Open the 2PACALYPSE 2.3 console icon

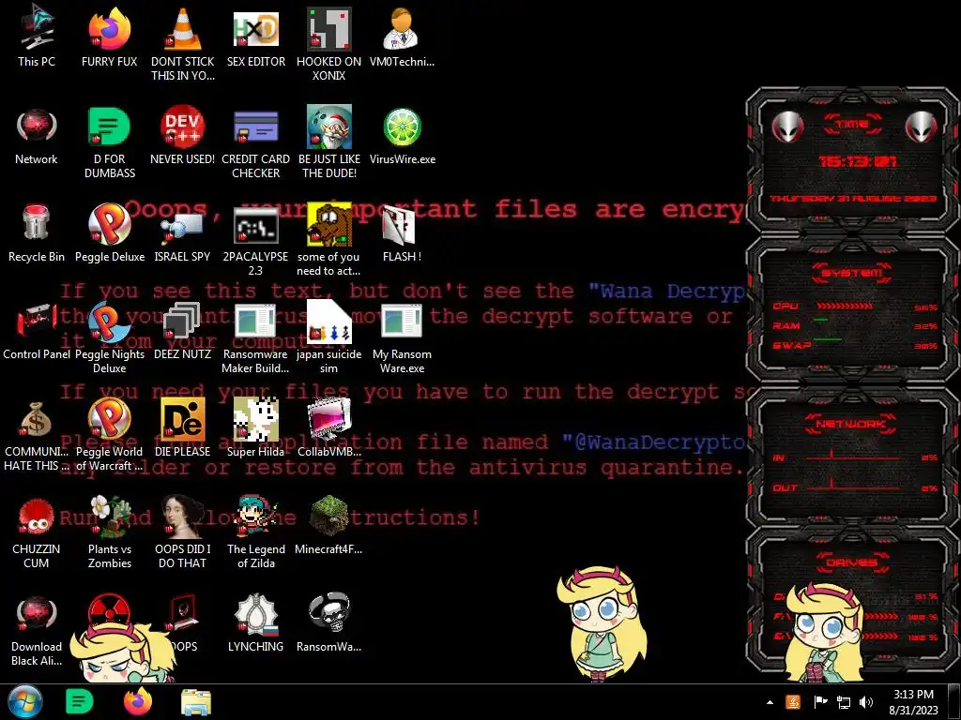click(x=256, y=240)
